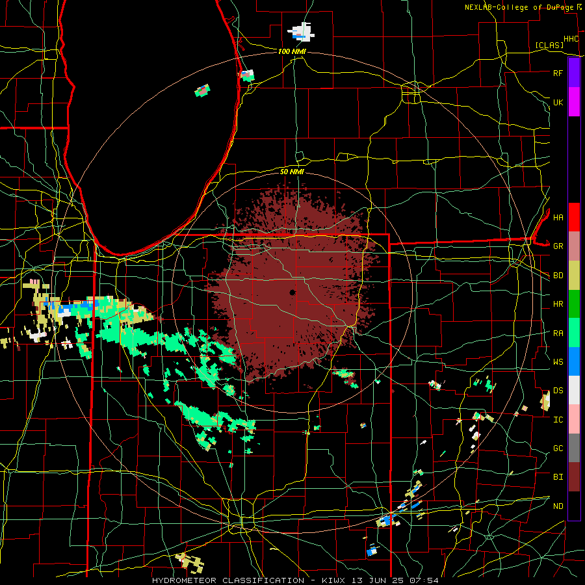This screenshot has height=585, width=585.
Task: Pick the mint green RA legend swatch
Action: (x=574, y=333)
